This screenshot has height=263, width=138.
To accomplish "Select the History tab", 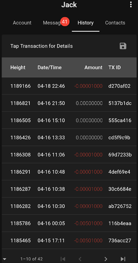I will click(86, 23).
